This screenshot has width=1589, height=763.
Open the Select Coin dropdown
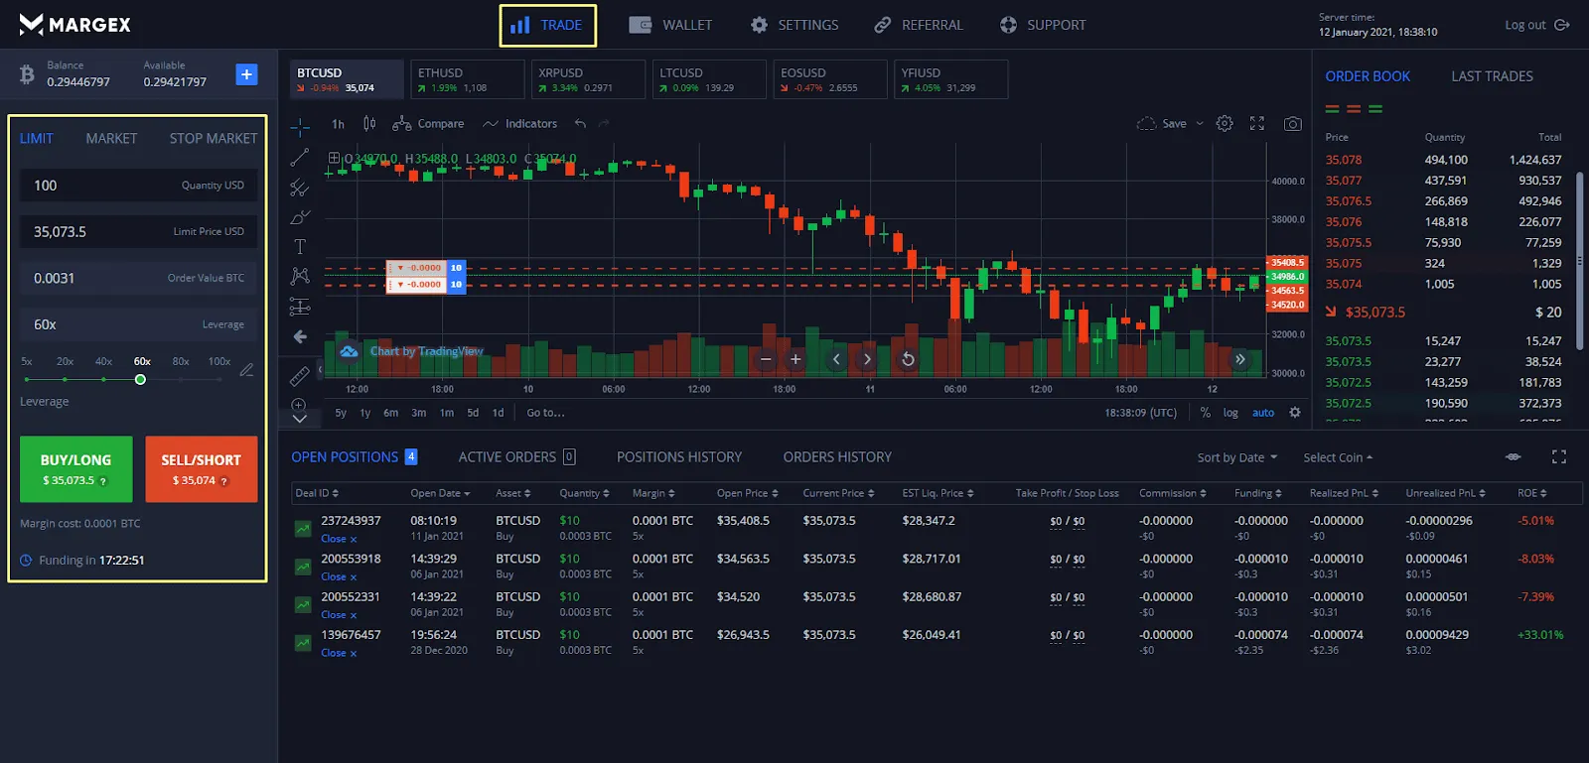point(1338,457)
